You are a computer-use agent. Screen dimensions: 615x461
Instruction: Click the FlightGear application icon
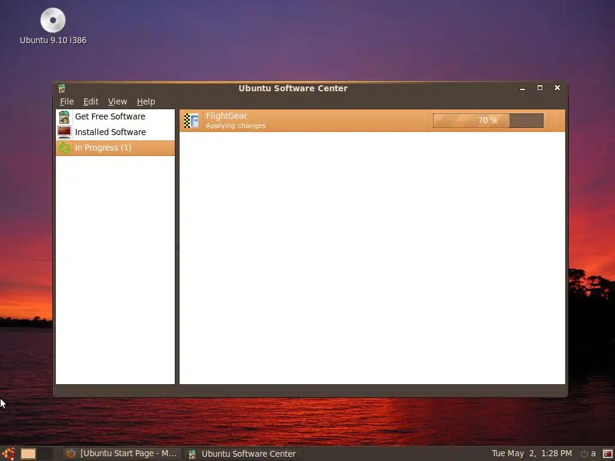click(x=192, y=120)
